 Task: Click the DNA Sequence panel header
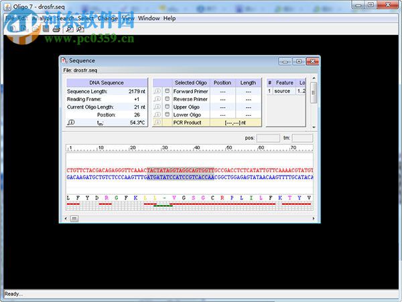(x=107, y=83)
